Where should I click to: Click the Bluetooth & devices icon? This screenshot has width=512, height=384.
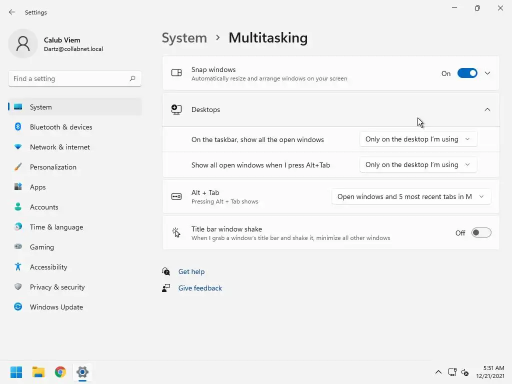click(x=18, y=127)
